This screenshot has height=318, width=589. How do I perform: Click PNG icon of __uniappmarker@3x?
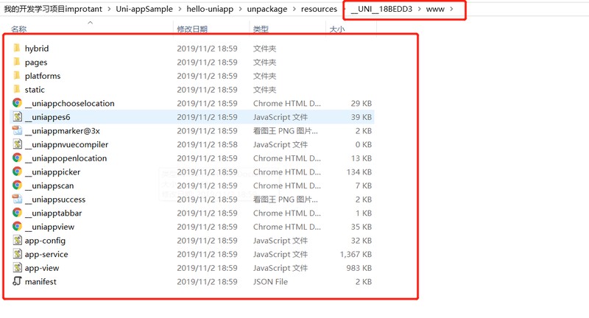click(17, 130)
